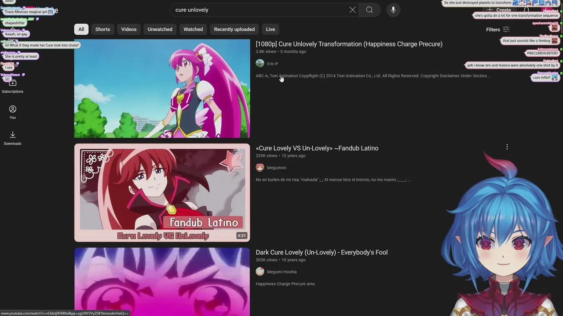Open 'Cure Lovely VS Un-Lovely' title link
563x316 pixels.
pos(317,148)
